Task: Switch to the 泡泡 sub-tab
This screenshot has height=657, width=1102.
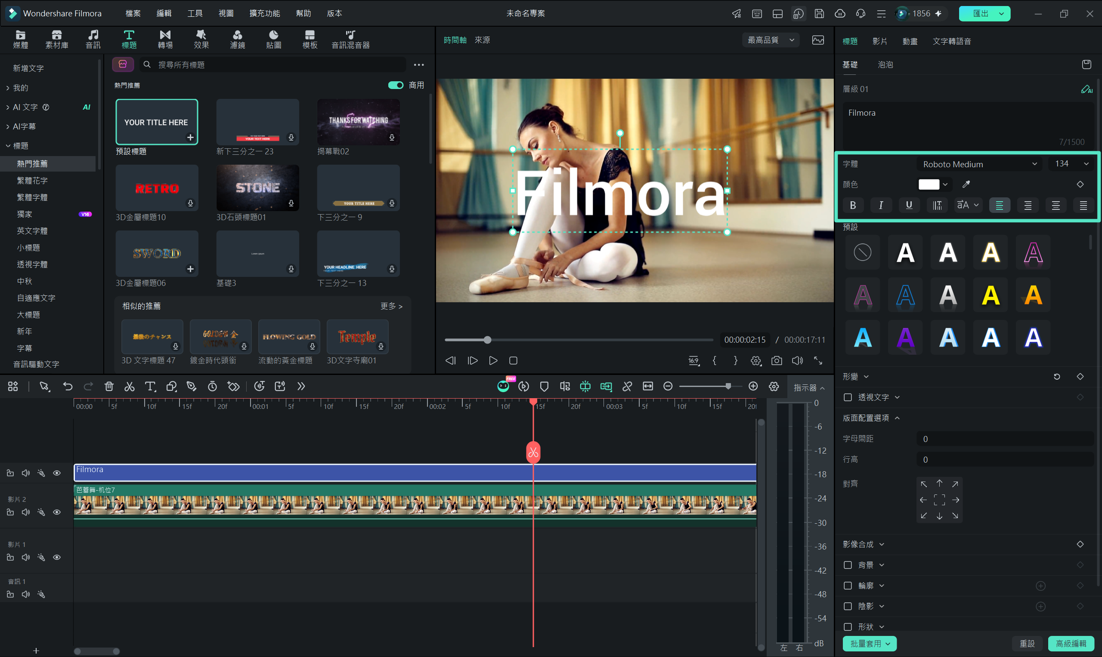Action: point(885,64)
